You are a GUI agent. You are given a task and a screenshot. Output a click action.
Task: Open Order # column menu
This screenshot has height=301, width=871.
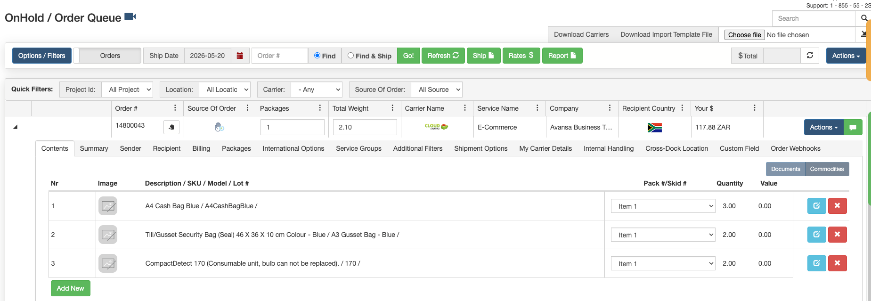click(x=175, y=108)
